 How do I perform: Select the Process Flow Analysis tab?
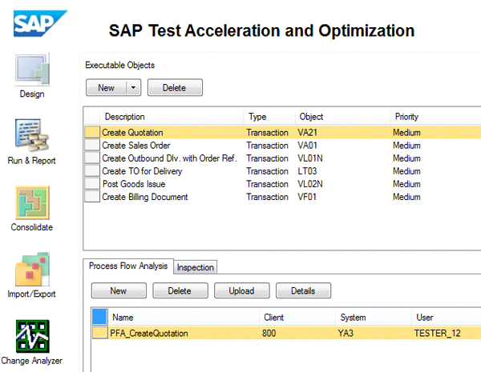[x=127, y=266]
